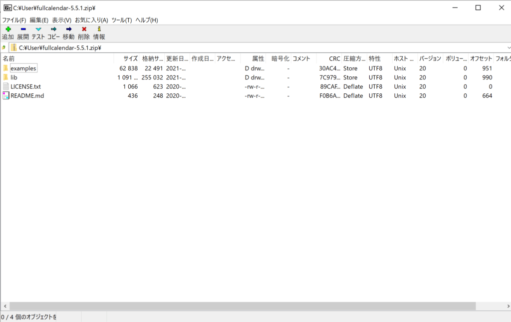Click the Extract (展開) toolbar icon
Image resolution: width=511 pixels, height=322 pixels.
pos(23,29)
